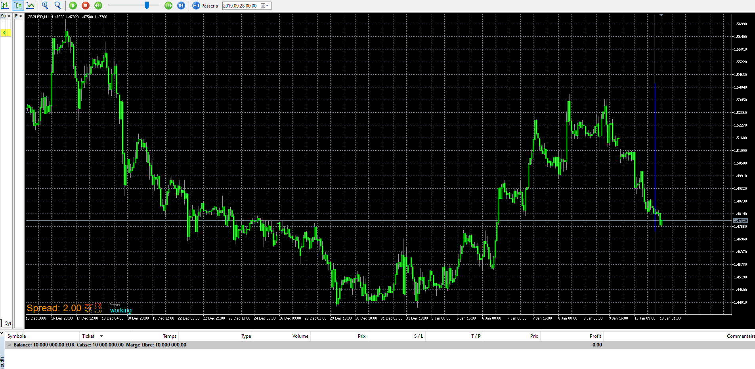Screen dimensions: 755x369
Task: Zoom out of the chart
Action: [58, 6]
